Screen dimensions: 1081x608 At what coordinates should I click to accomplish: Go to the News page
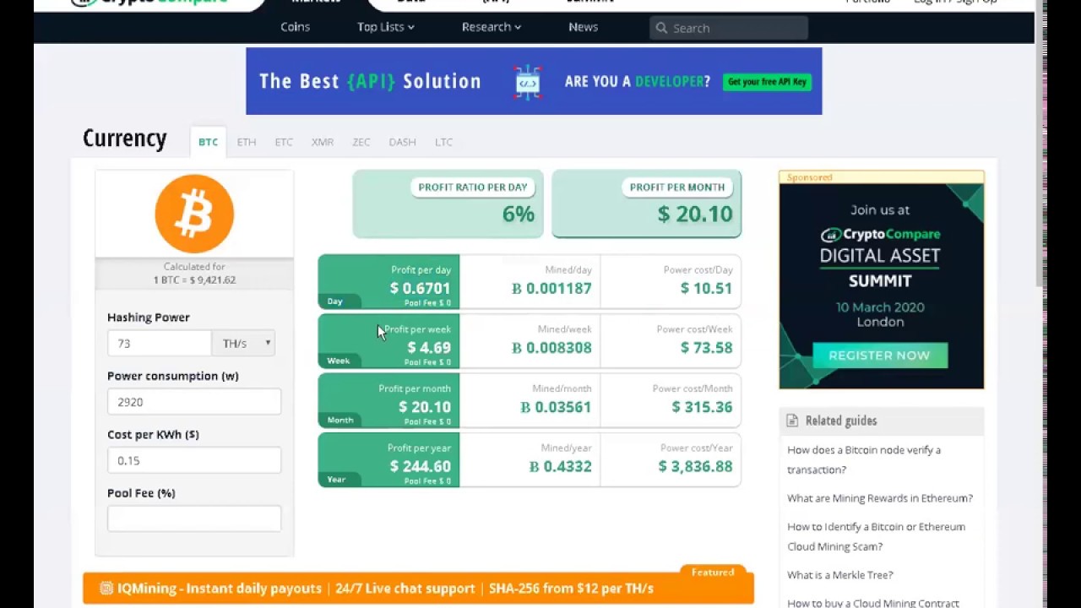583,27
